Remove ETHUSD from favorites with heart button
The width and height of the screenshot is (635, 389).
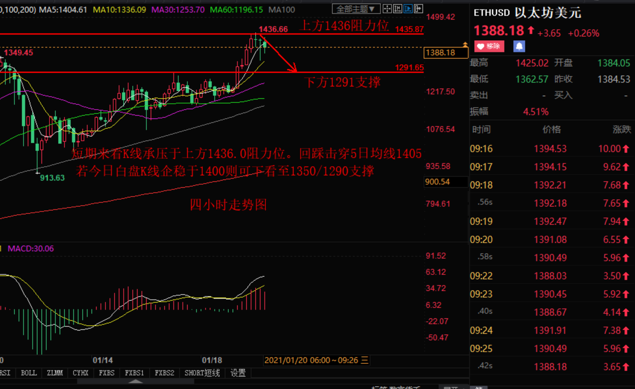(489, 46)
